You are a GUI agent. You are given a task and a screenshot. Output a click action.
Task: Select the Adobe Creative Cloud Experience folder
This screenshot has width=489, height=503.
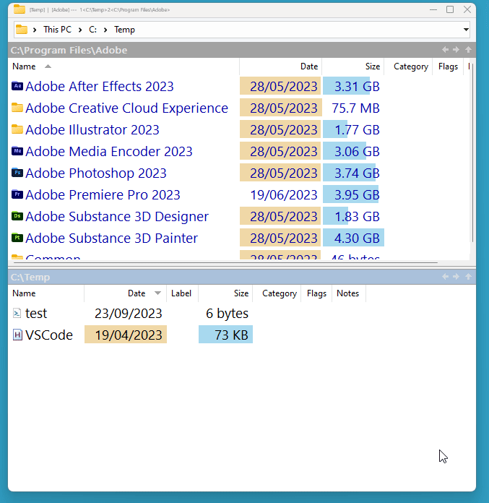[x=126, y=108]
